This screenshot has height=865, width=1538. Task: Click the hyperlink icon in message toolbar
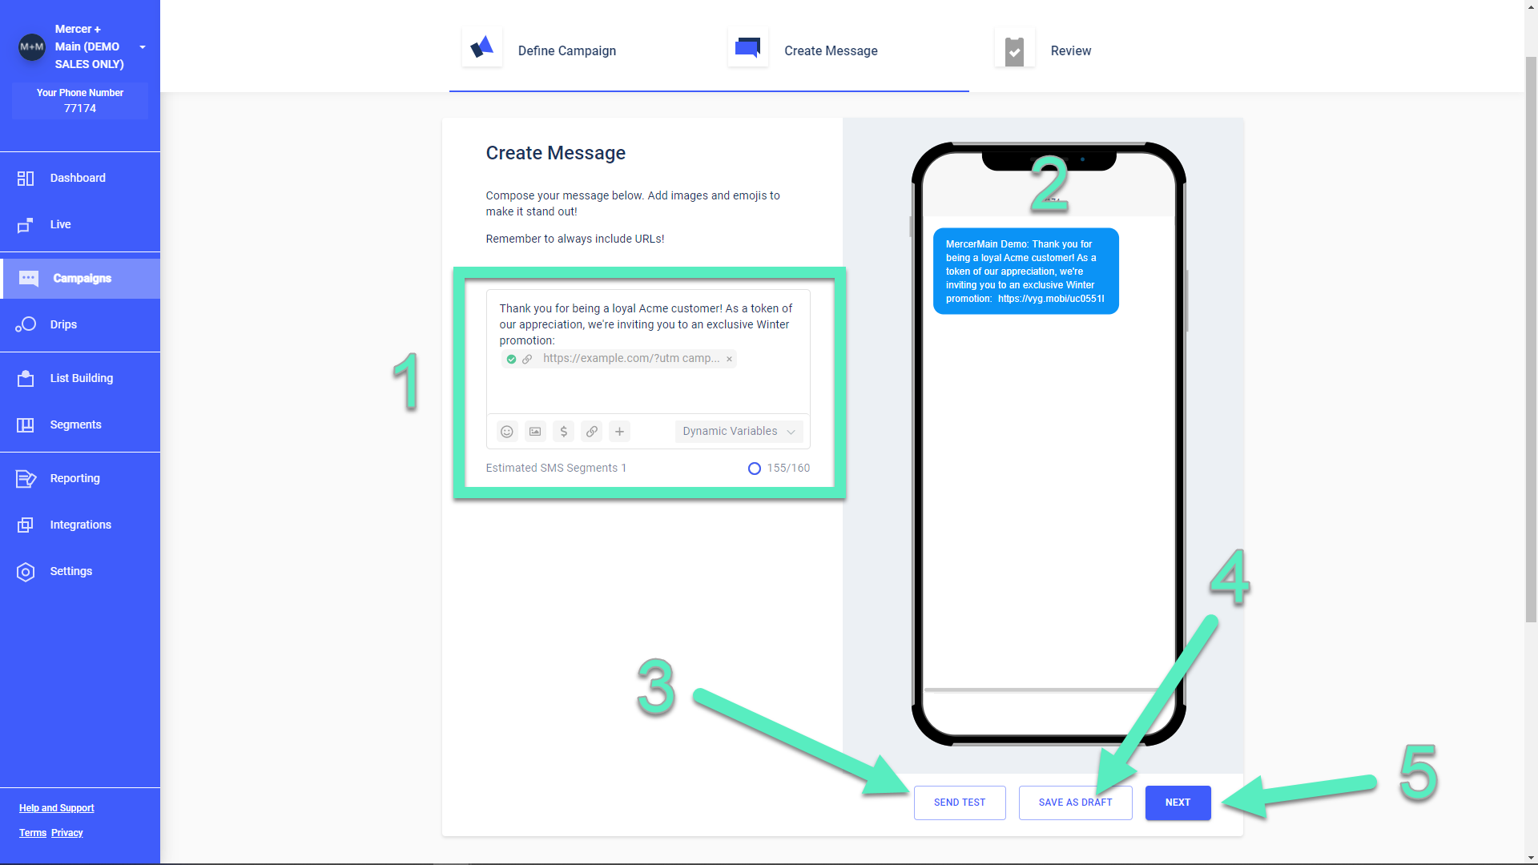(x=591, y=431)
